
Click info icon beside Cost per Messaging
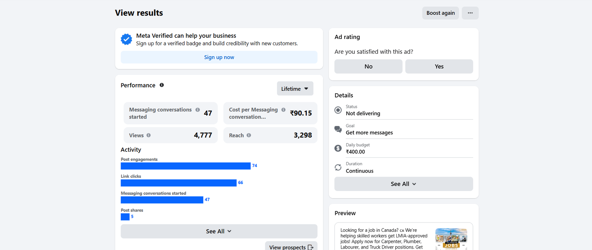point(283,110)
